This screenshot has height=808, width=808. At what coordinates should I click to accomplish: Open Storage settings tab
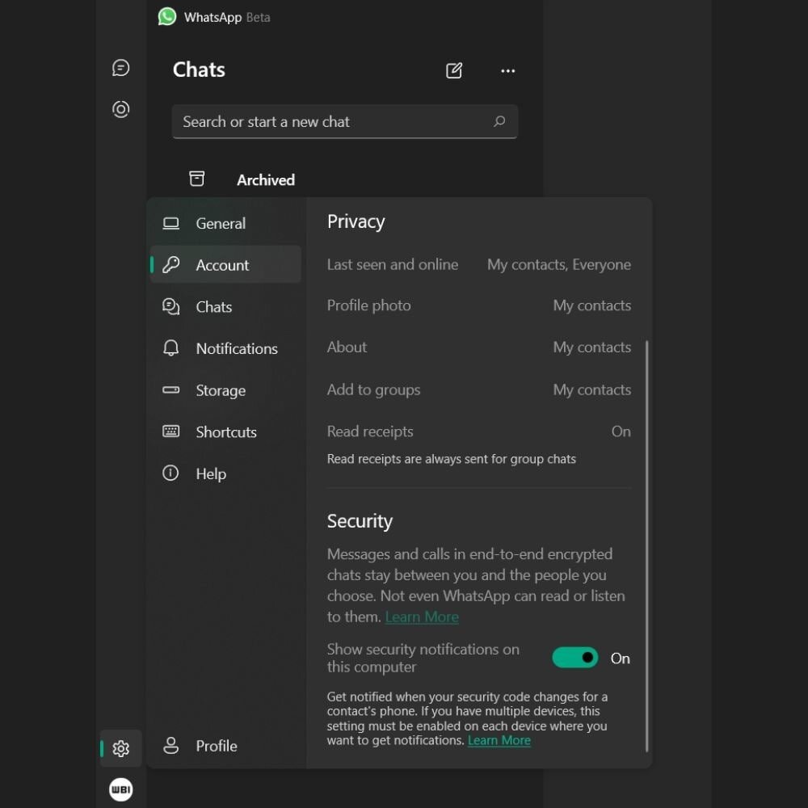pos(220,390)
